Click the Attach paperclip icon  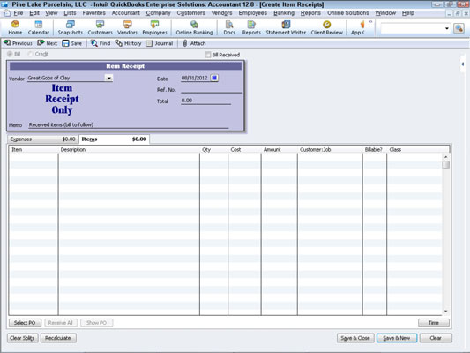tap(185, 43)
